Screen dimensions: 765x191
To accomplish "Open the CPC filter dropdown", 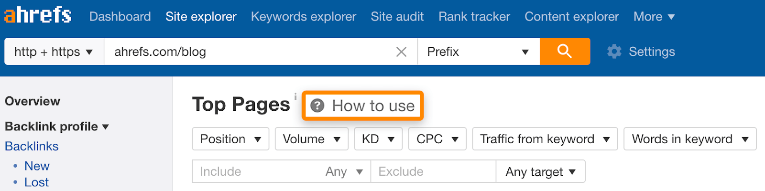I will [437, 139].
